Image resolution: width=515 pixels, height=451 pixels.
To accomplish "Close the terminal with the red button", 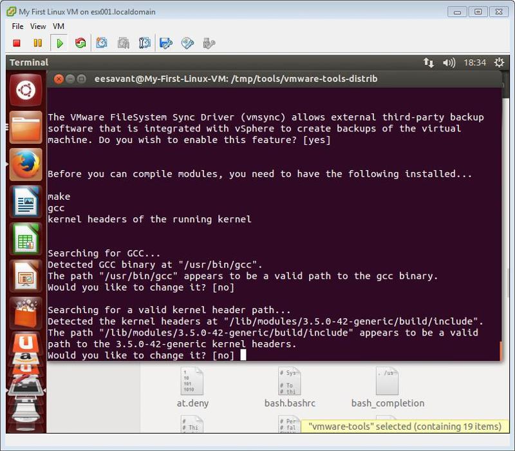I will coord(59,79).
